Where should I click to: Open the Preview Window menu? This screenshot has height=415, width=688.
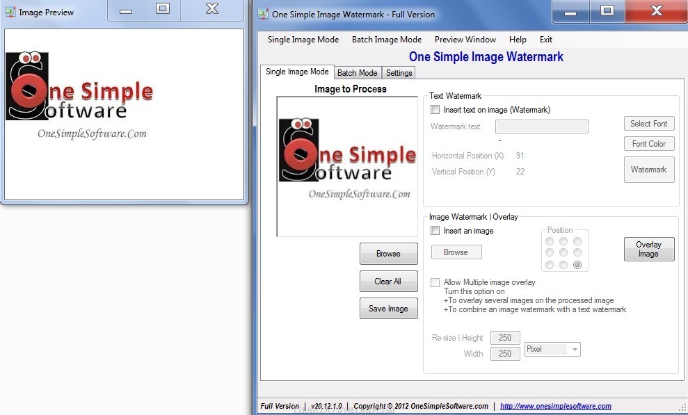click(x=465, y=40)
